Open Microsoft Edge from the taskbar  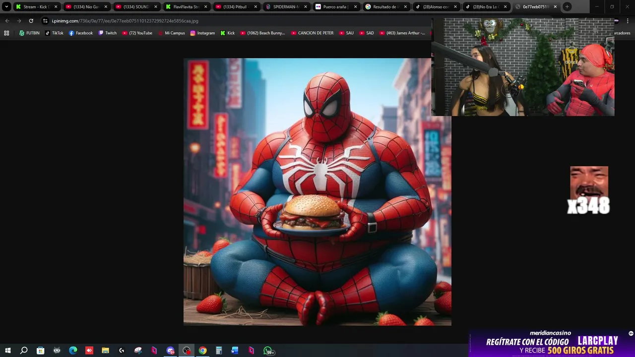tap(73, 351)
